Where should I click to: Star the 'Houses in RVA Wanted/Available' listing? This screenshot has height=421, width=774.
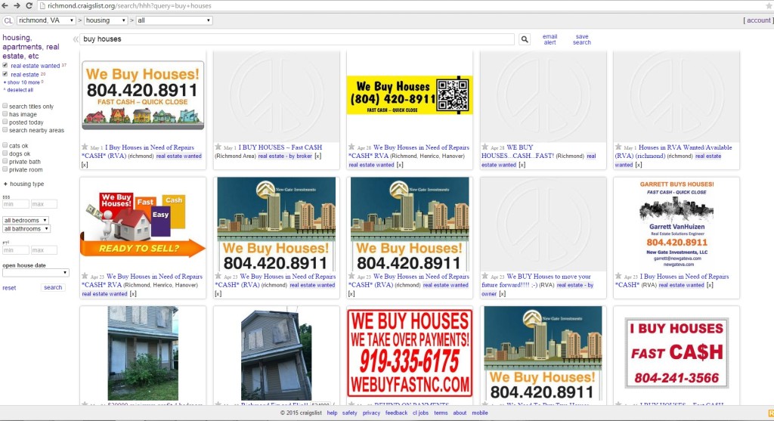point(618,147)
